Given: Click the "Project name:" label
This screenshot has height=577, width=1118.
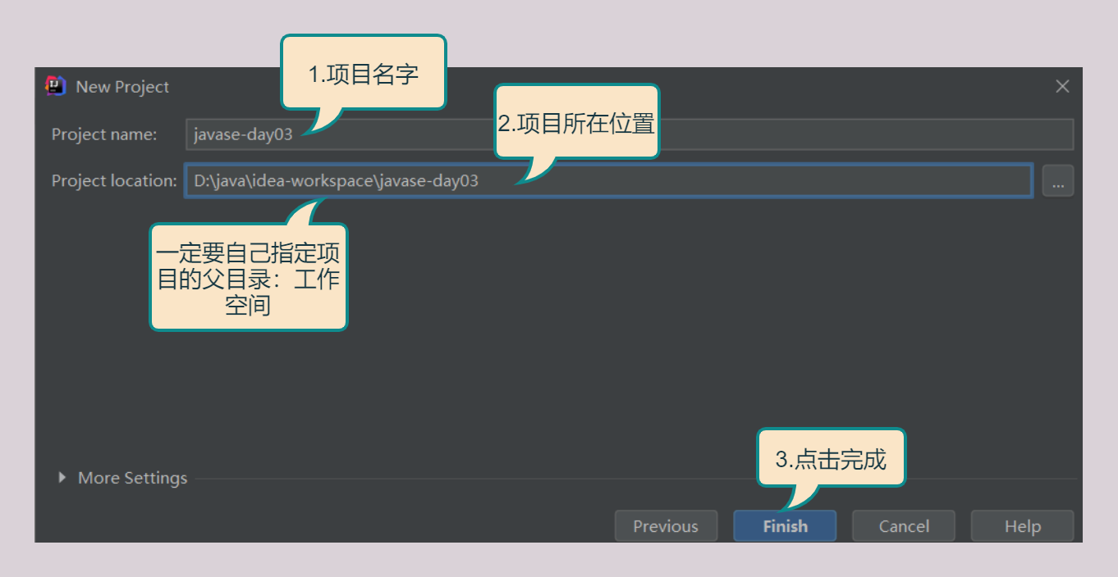Looking at the screenshot, I should [104, 134].
